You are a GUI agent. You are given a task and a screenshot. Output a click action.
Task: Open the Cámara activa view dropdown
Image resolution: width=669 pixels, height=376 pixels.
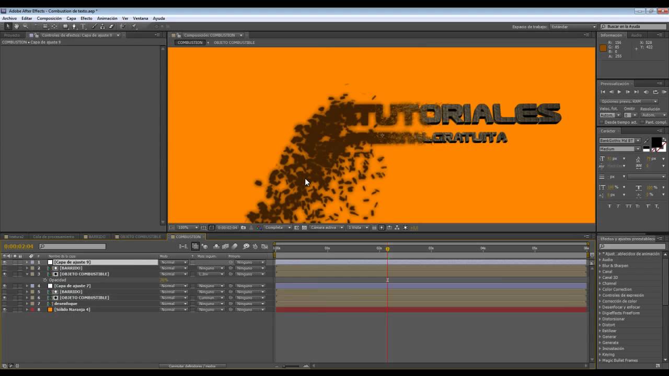click(327, 228)
